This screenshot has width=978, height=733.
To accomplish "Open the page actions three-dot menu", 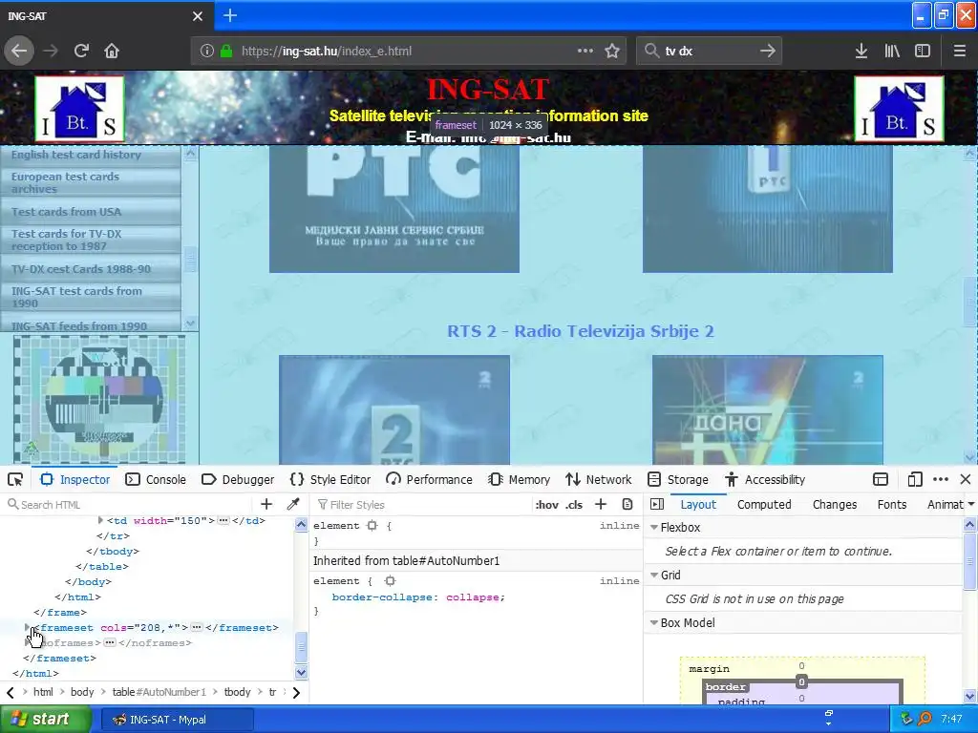I will 585,52.
